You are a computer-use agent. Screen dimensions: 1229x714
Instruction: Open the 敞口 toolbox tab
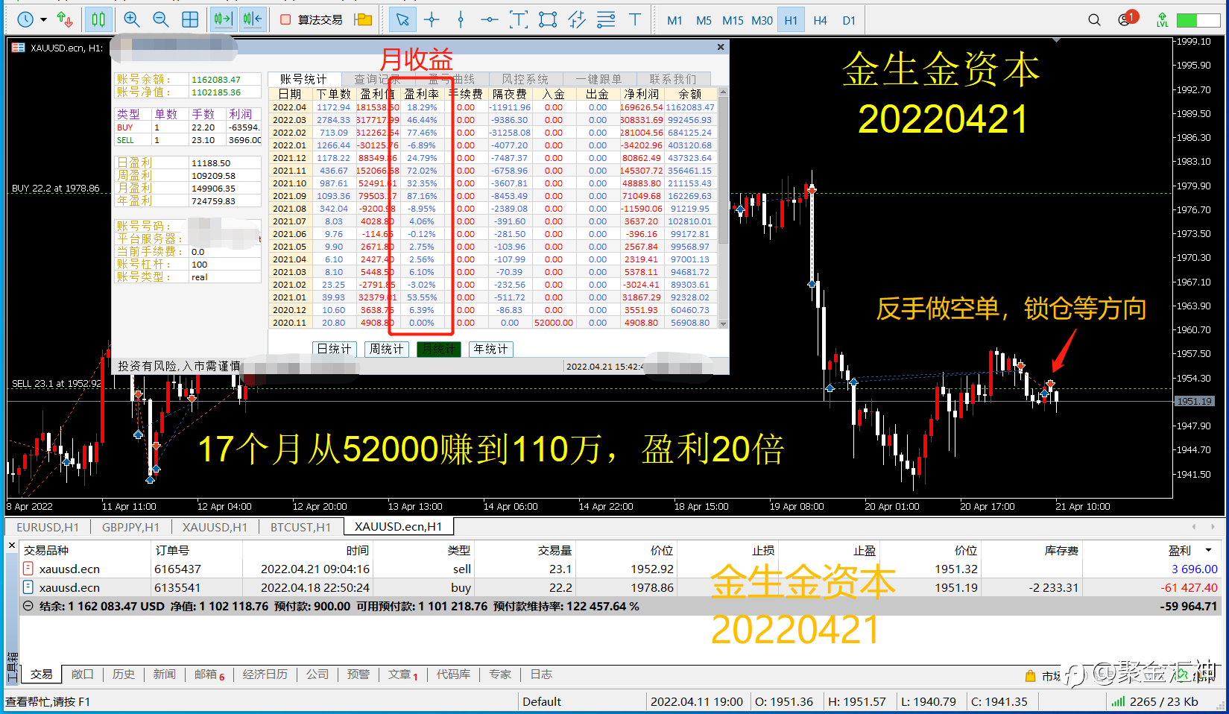pyautogui.click(x=82, y=674)
